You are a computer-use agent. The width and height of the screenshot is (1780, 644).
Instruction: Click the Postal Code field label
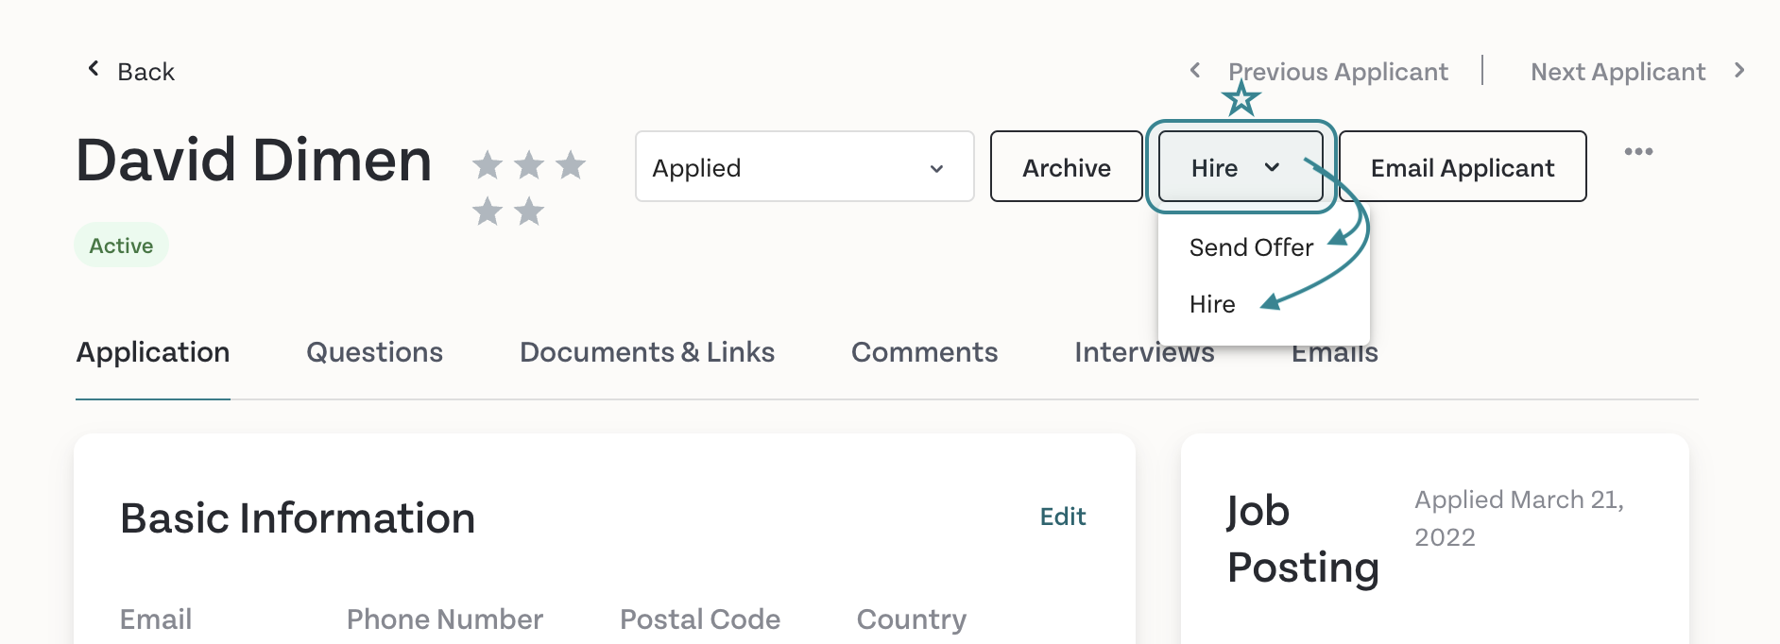(x=700, y=619)
